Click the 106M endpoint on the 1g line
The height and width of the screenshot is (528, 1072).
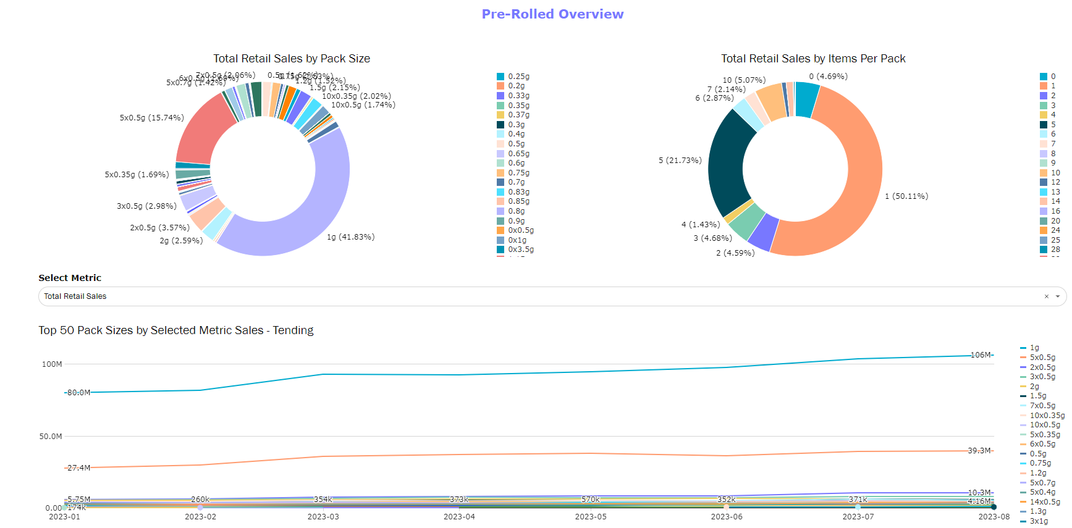(993, 356)
